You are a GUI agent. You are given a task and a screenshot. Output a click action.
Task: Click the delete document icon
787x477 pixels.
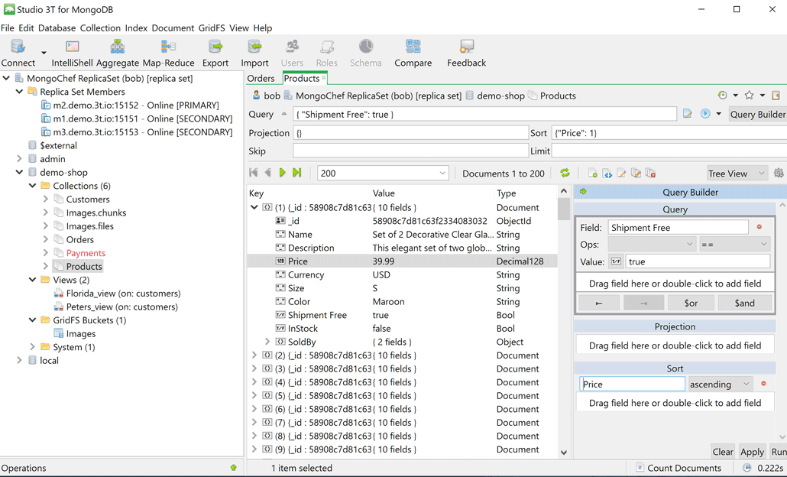(x=650, y=174)
